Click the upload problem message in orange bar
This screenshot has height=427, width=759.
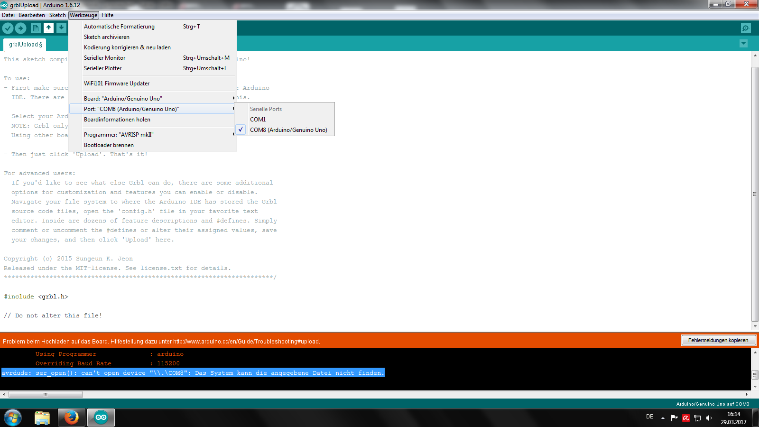click(x=161, y=341)
